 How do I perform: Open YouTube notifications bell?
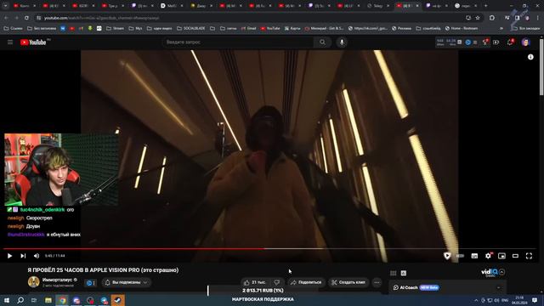click(x=510, y=42)
